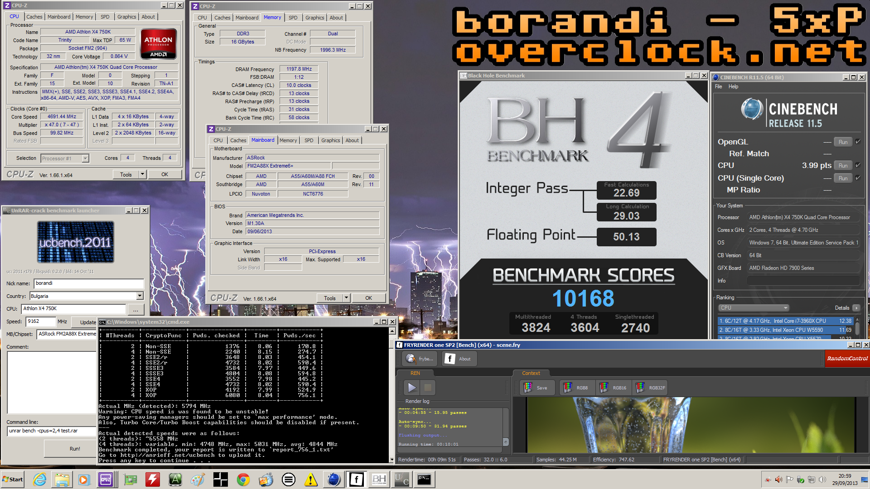Switch to SPD tab in CPU-Z Memory window
The height and width of the screenshot is (489, 870).
tap(293, 18)
